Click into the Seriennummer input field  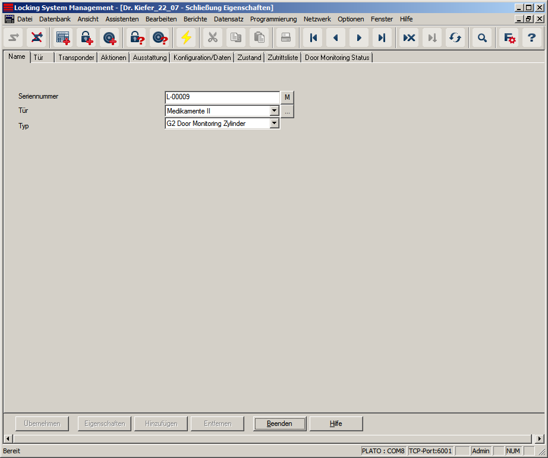pyautogui.click(x=221, y=97)
